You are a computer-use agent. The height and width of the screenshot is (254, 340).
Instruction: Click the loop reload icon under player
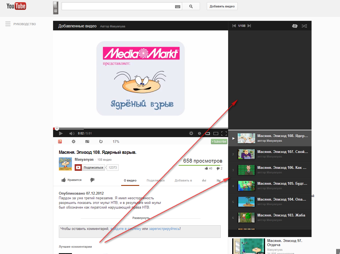point(101,142)
